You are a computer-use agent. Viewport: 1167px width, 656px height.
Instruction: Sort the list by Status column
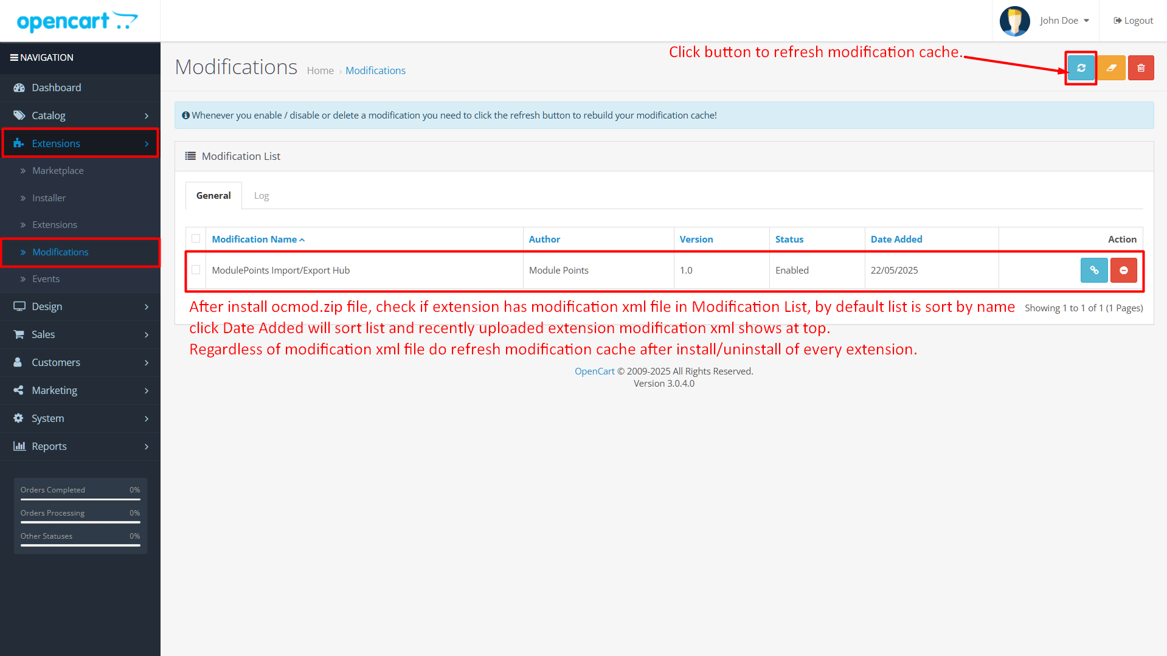click(x=789, y=240)
